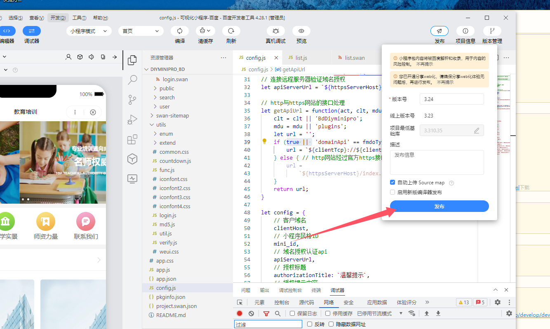This screenshot has width=550, height=329.
Task: Click the import HAR upload arrow icon
Action: click(x=427, y=313)
